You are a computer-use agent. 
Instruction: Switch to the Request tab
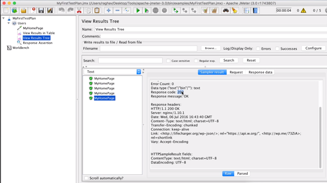236,72
